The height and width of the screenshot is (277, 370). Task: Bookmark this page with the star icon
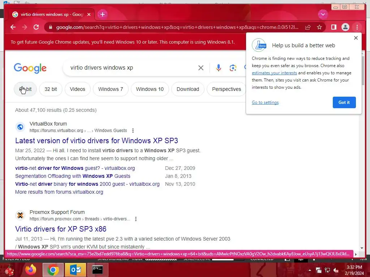[x=319, y=27]
